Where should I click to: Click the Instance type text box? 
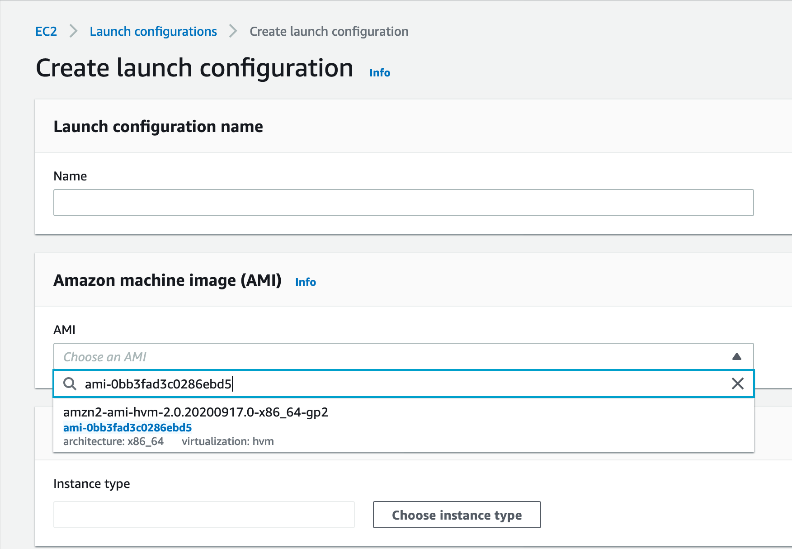point(204,515)
